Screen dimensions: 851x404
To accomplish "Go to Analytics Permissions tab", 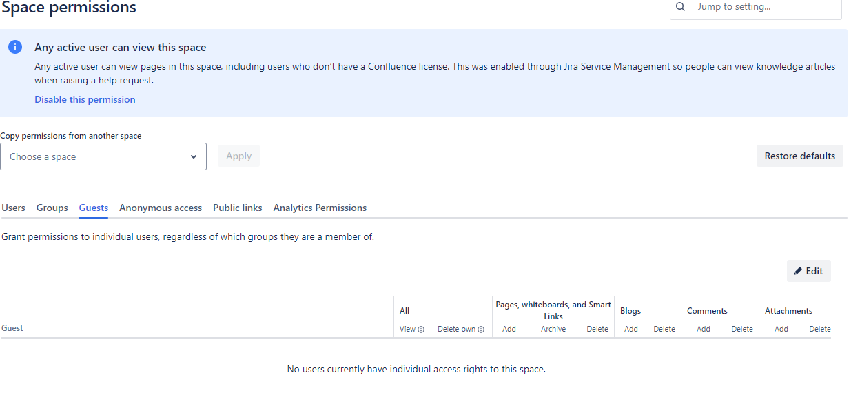I will pos(320,208).
